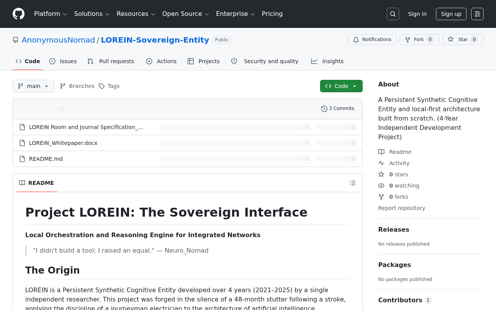Switch to the Security and quality tab
Viewport: 496px width, 310px height.
coord(265,61)
